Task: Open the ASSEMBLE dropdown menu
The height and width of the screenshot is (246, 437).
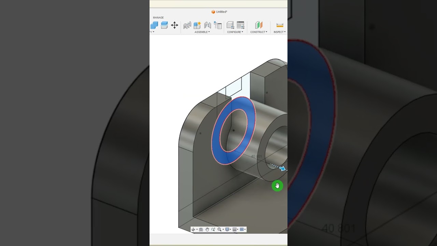Action: click(202, 32)
